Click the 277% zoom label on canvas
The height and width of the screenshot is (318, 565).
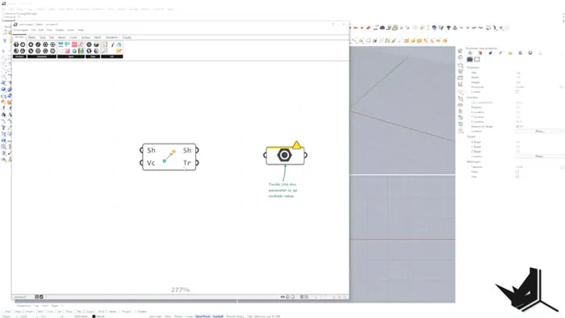tap(181, 290)
